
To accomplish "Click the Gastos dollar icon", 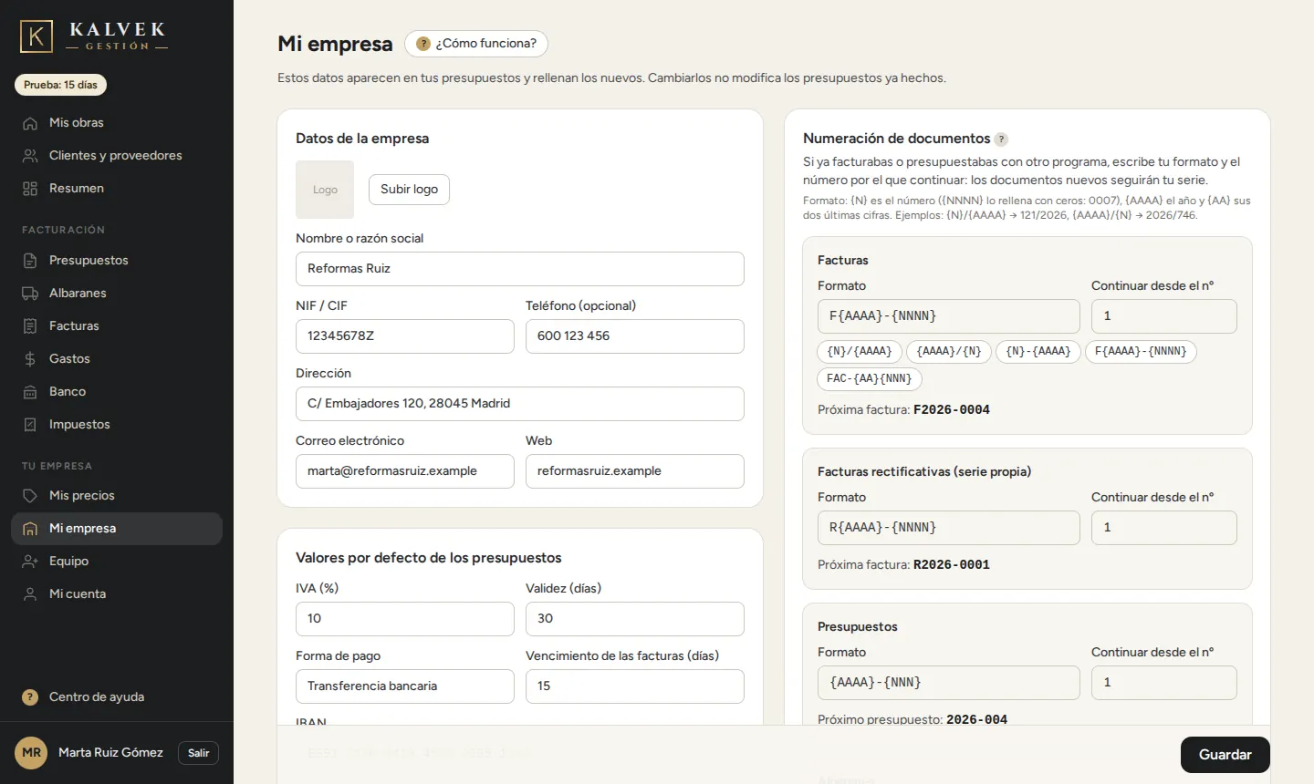I will pos(30,359).
